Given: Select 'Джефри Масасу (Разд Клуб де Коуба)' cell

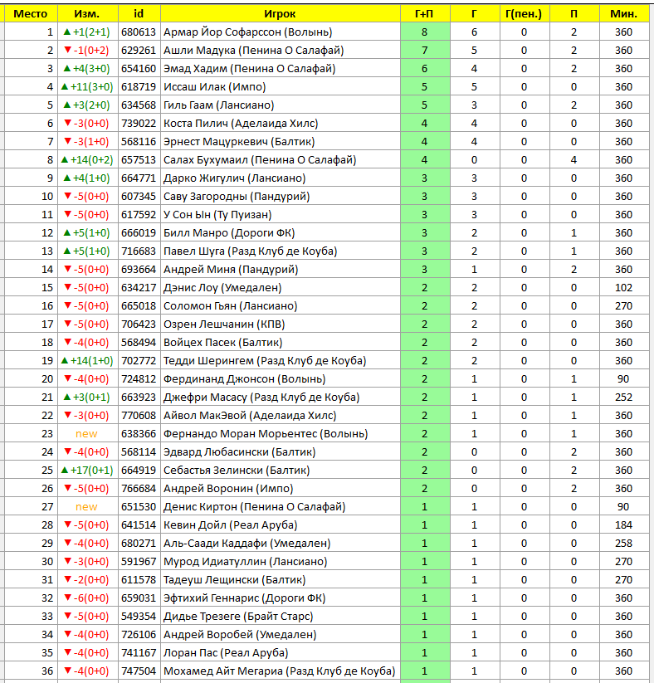Looking at the screenshot, I should tap(281, 398).
